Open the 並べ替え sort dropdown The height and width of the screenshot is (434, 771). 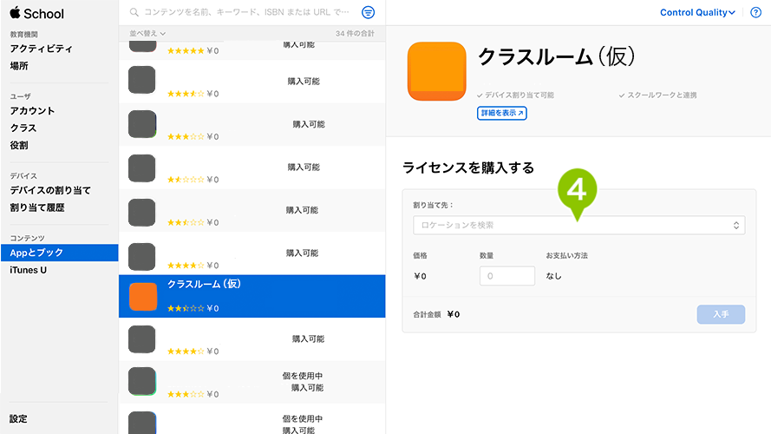point(147,34)
